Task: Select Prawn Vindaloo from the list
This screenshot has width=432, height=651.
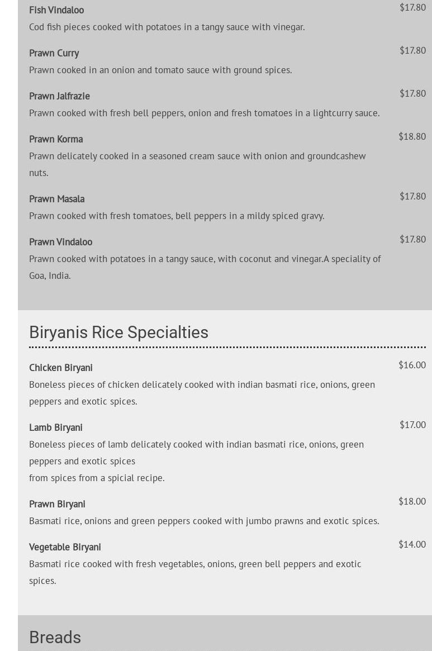Action: [x=60, y=242]
